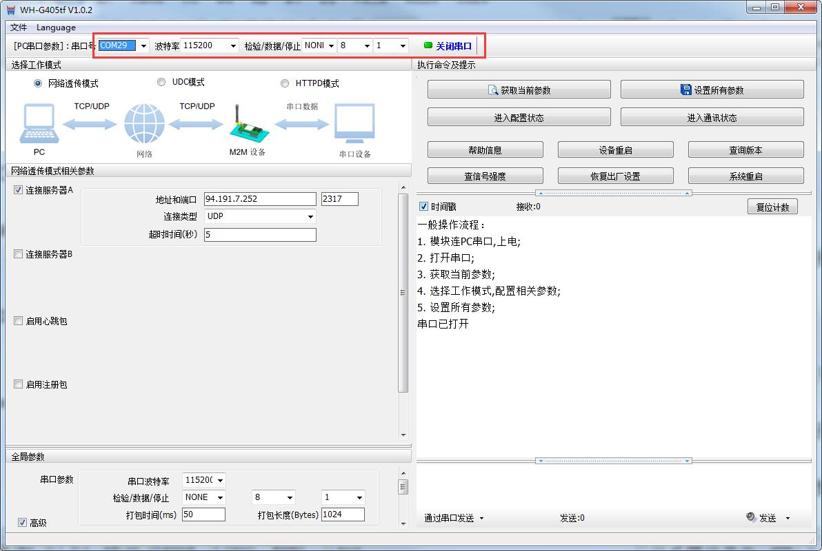Click the 设备重启 device restart button

(x=615, y=149)
